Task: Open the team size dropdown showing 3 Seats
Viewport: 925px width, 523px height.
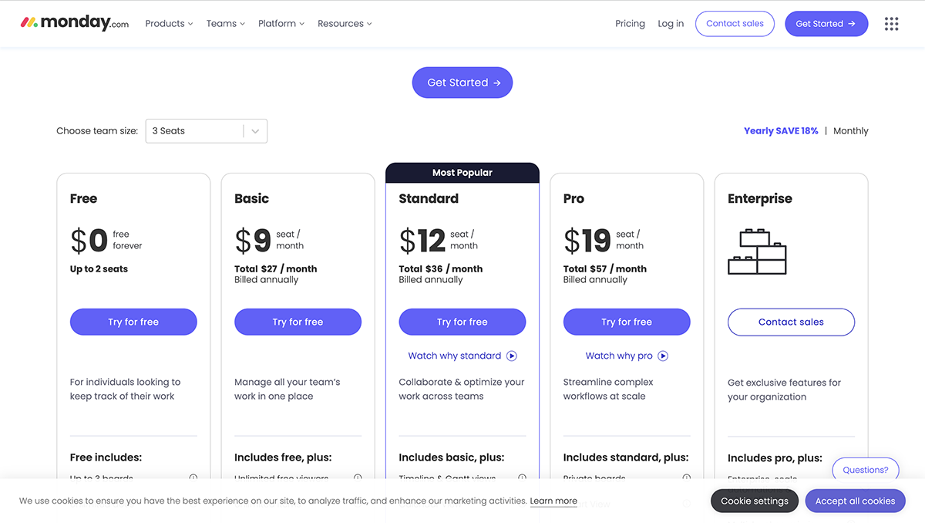Action: [x=206, y=130]
